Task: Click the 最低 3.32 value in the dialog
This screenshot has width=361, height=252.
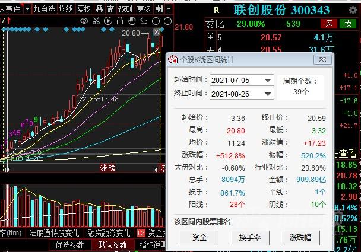Action: point(319,131)
